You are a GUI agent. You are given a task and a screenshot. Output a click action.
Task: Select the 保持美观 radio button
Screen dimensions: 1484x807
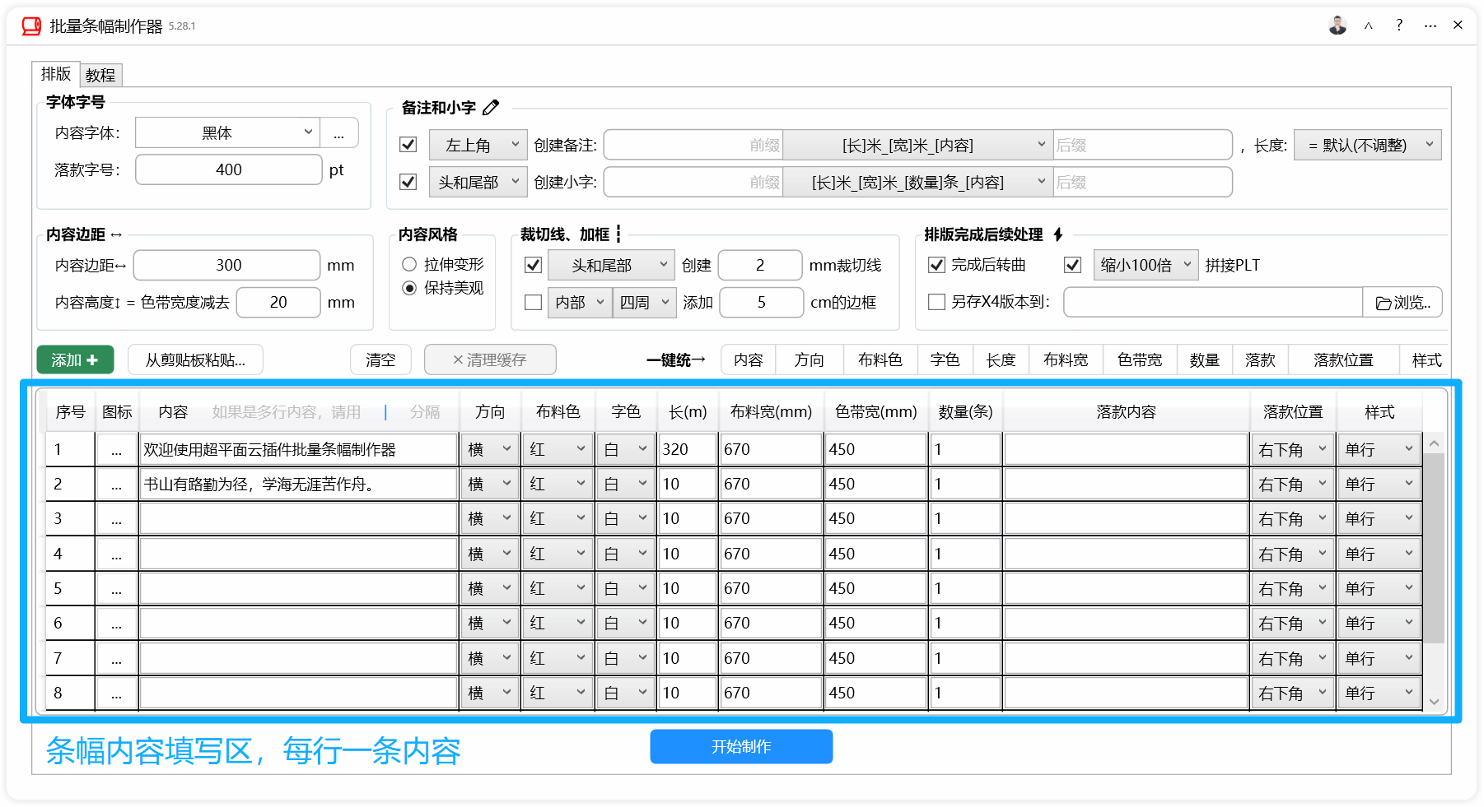(409, 288)
